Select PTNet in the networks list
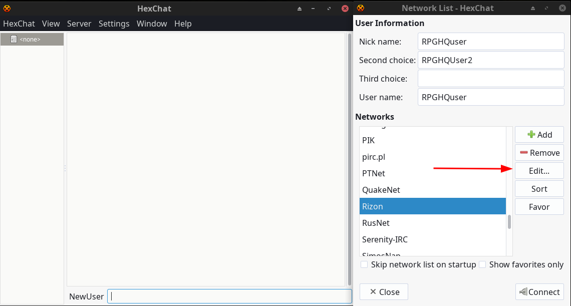 433,173
